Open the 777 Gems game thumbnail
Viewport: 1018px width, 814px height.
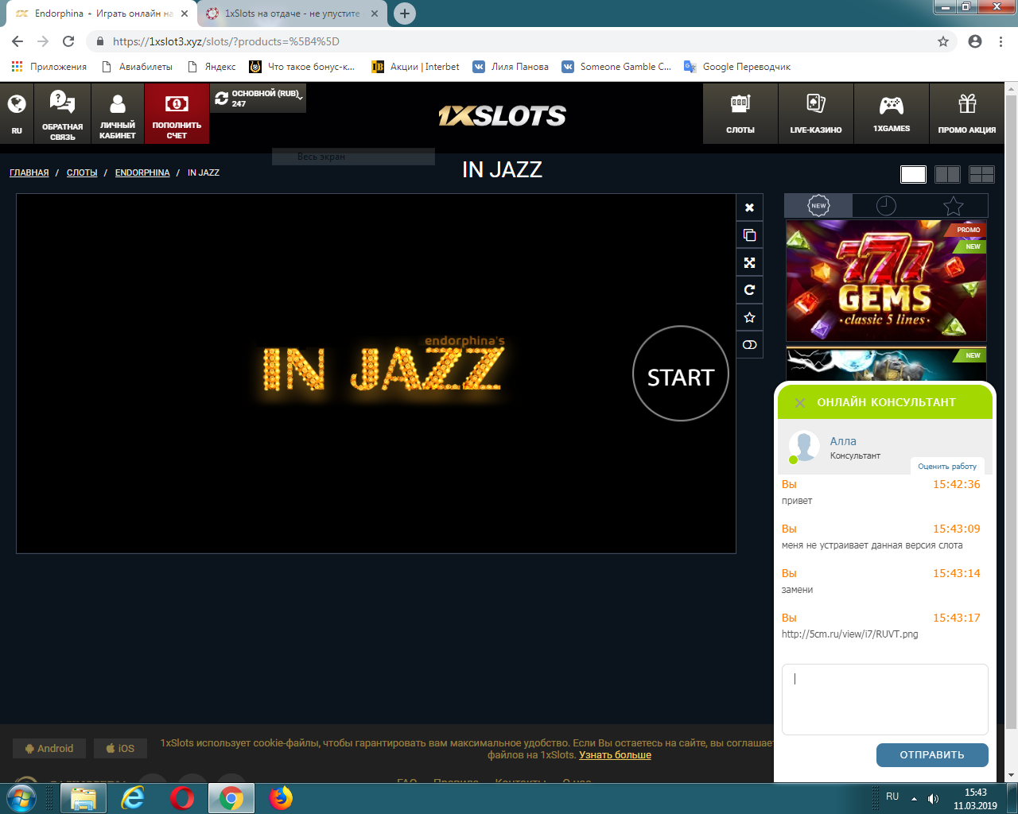tap(886, 281)
